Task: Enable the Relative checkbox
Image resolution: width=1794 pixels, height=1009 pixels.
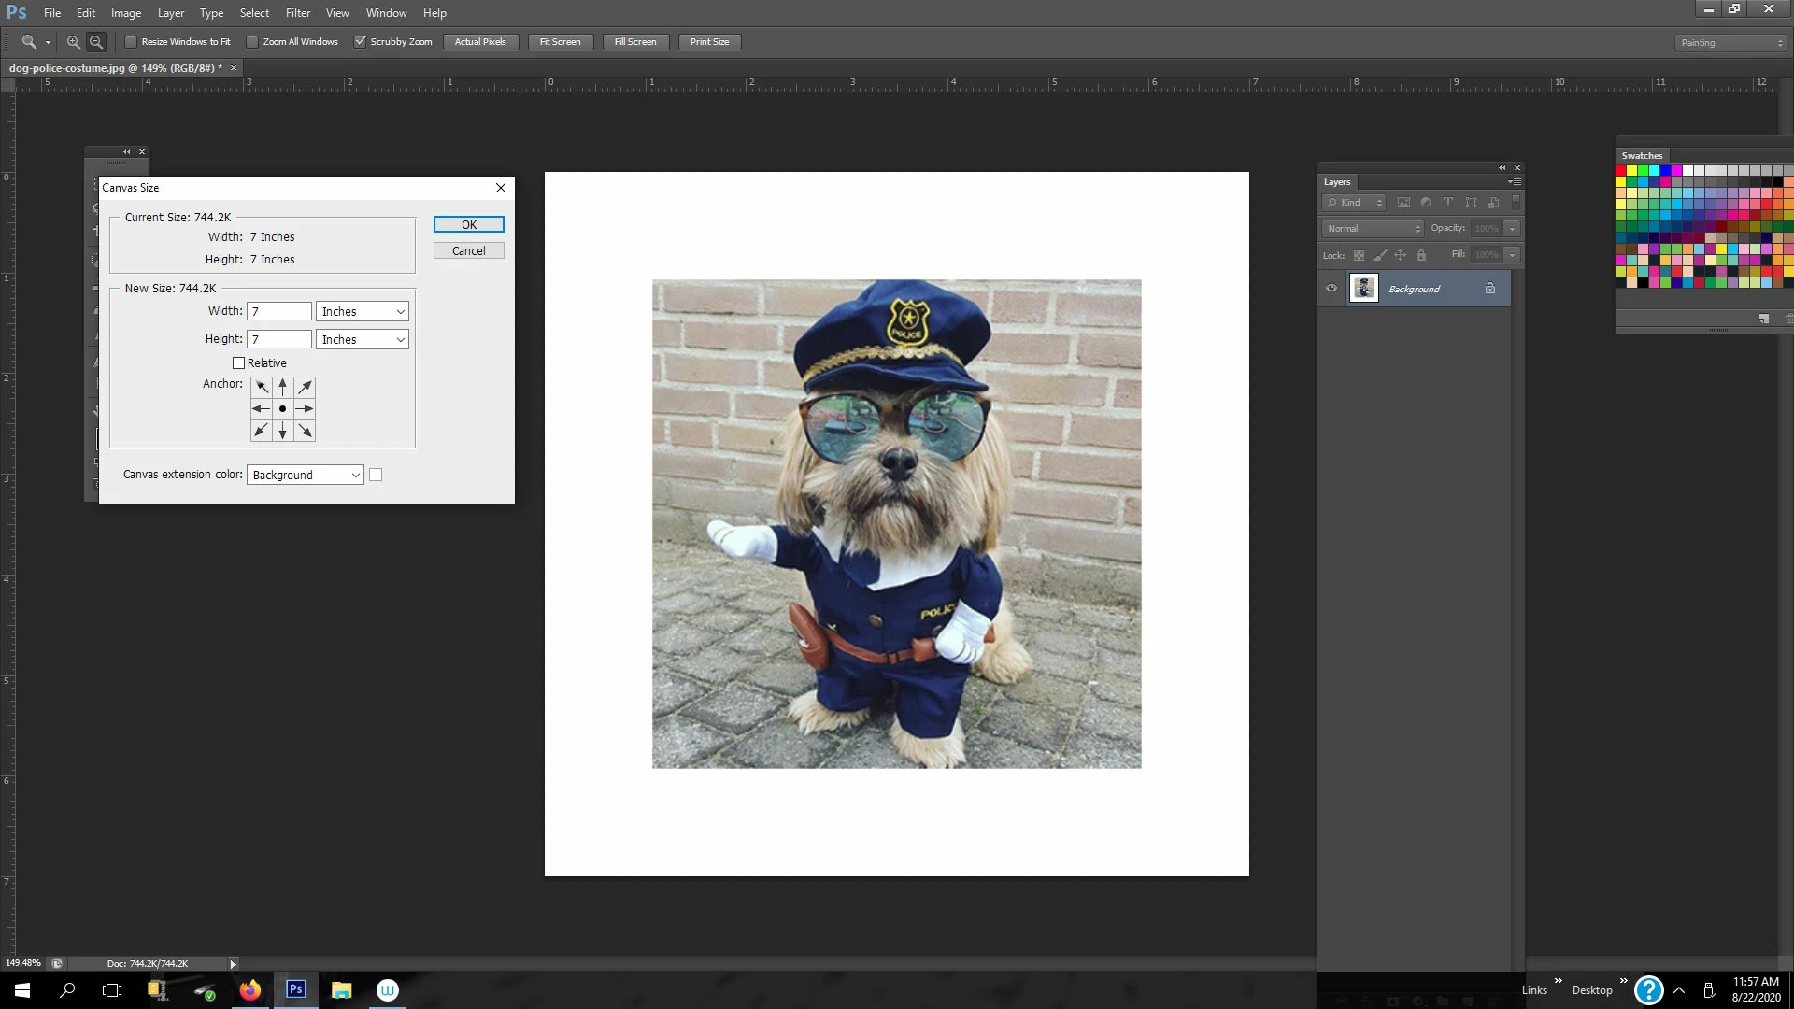Action: click(x=238, y=363)
